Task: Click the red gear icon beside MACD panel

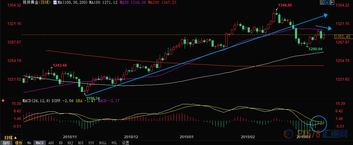Action: click(x=3, y=100)
